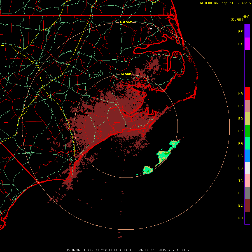Click the GC gray legend swatch
The height and width of the screenshot is (252, 252).
(247, 193)
